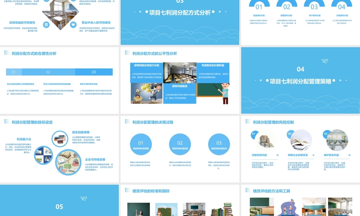Image resolution: width=360 pixels, height=216 pixels.
Task: Click the label 控制财务风险
Action: pyautogui.click(x=260, y=155)
